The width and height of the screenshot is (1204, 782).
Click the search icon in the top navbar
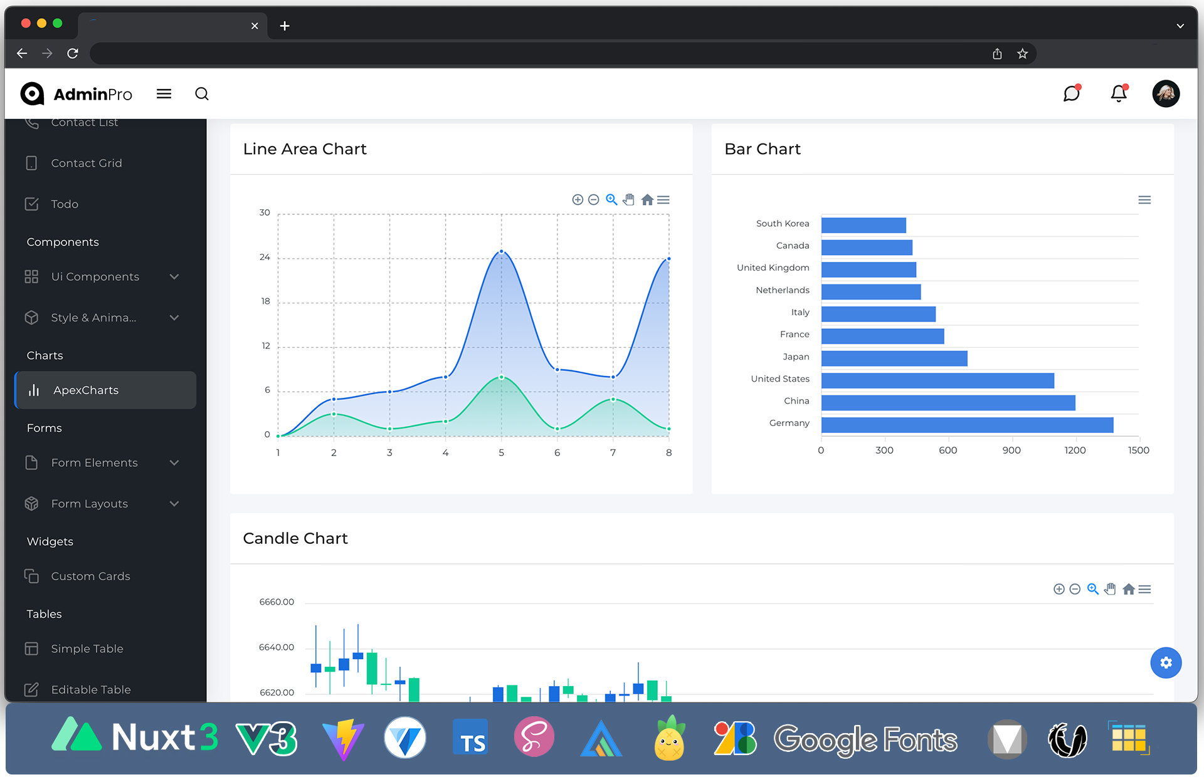point(201,94)
